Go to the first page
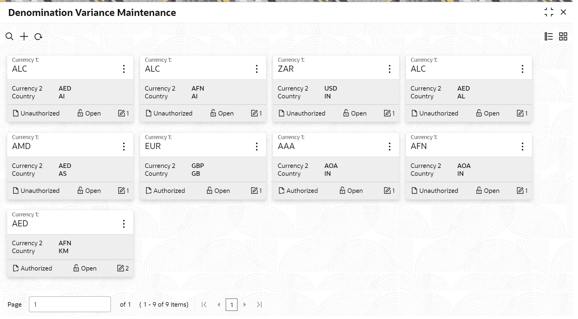 [204, 305]
